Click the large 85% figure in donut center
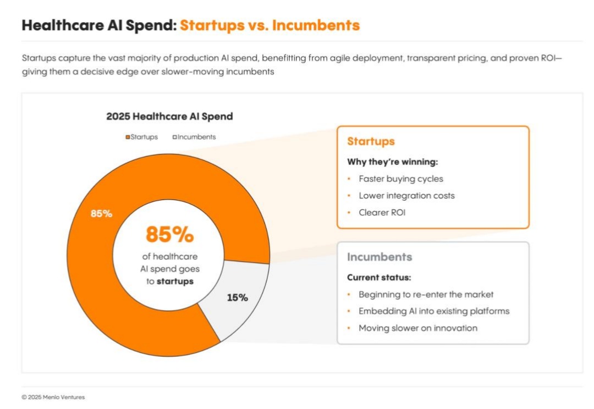Image resolution: width=594 pixels, height=409 pixels. point(169,235)
